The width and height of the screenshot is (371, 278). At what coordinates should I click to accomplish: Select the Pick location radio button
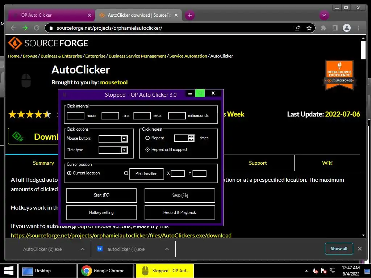pyautogui.click(x=126, y=173)
